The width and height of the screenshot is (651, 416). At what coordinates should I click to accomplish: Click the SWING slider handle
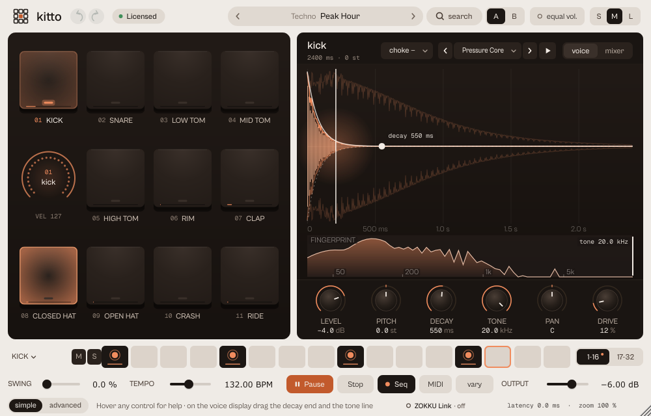pos(47,384)
